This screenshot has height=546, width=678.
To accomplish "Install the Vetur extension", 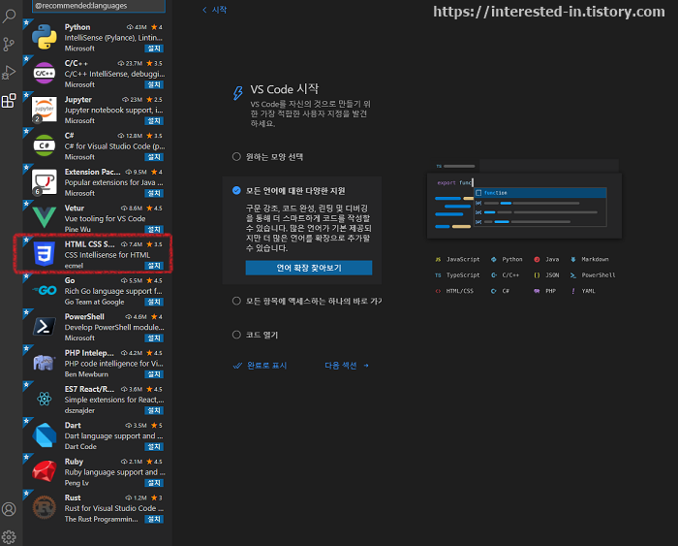I will [x=154, y=229].
